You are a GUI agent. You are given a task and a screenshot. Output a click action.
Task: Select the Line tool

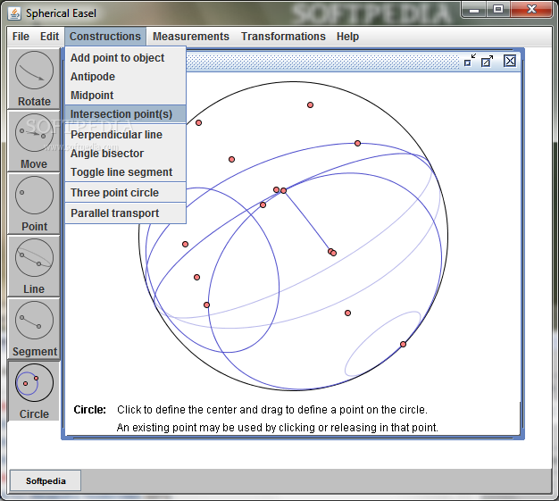tap(34, 266)
